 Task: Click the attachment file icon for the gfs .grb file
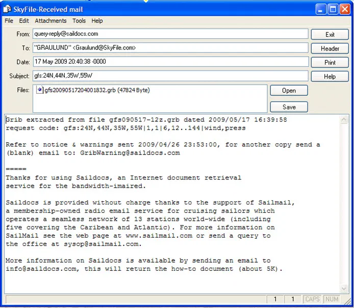pyautogui.click(x=39, y=90)
